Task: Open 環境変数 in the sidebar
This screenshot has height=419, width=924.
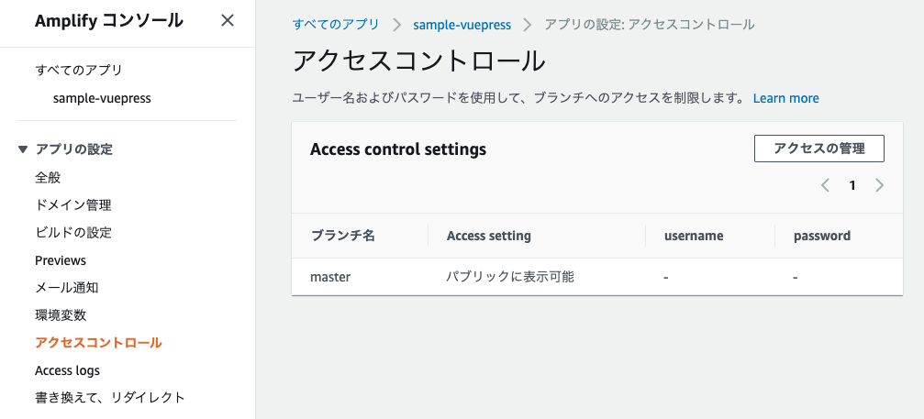Action: [x=61, y=315]
